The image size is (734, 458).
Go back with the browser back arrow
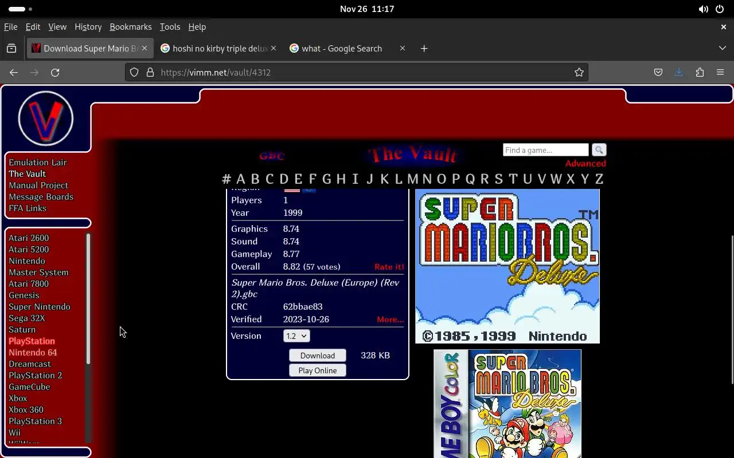coord(14,72)
